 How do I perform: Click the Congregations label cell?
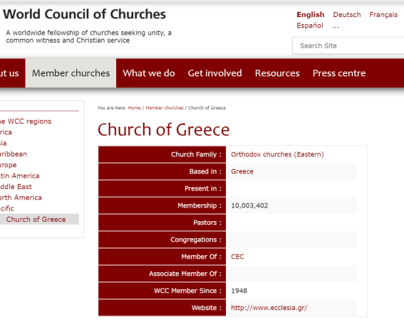tap(162, 240)
